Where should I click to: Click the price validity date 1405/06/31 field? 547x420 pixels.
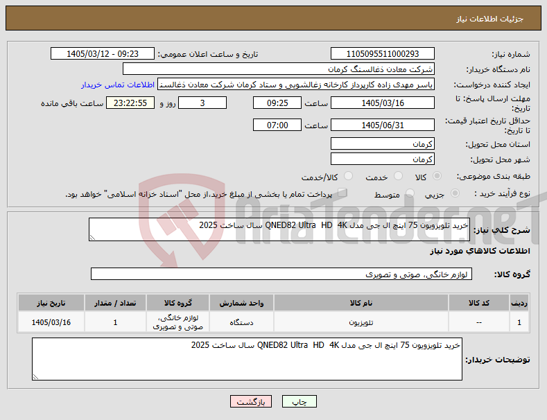[382, 125]
